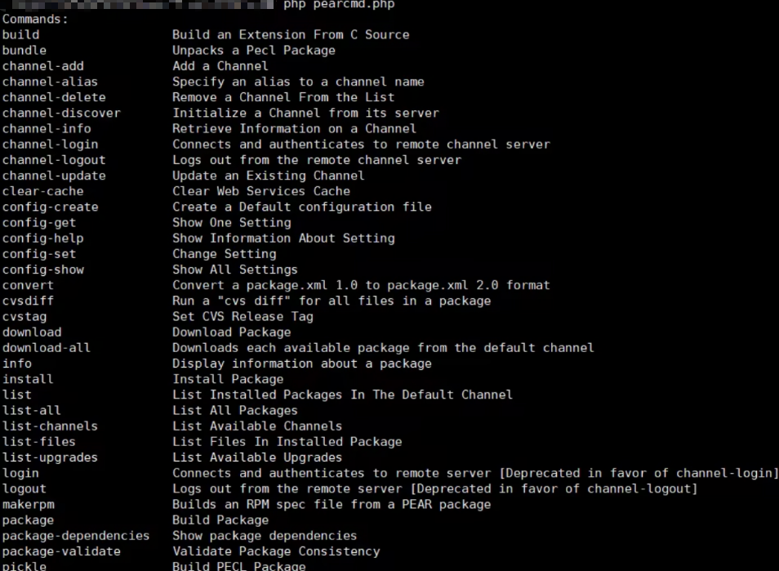
Task: Click the 'download-all' command entry
Action: point(47,348)
